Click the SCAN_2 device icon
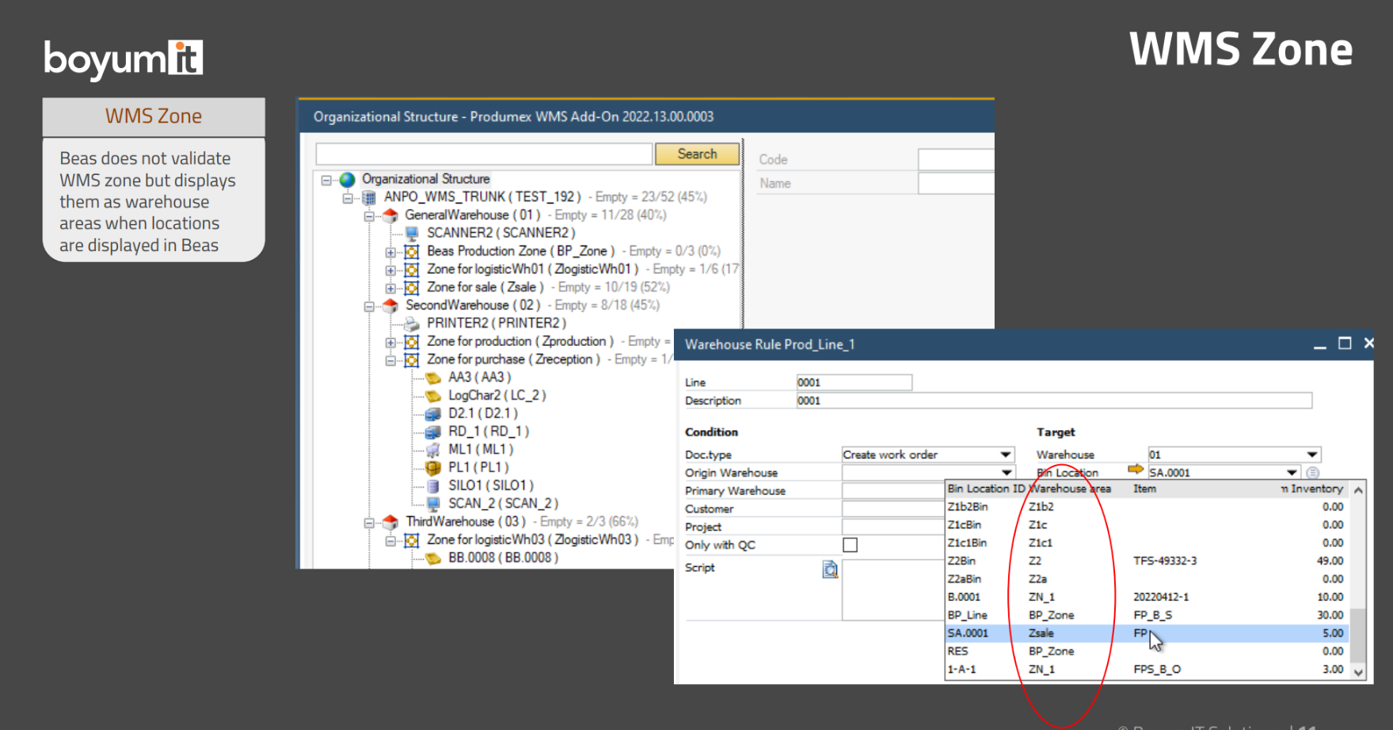Viewport: 1393px width, 730px height. [433, 504]
